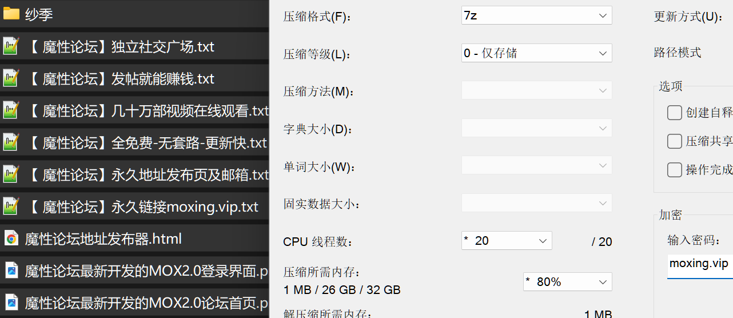733x318 pixels.
Task: Click the disabled 压缩方法 dropdown
Action: 537,90
